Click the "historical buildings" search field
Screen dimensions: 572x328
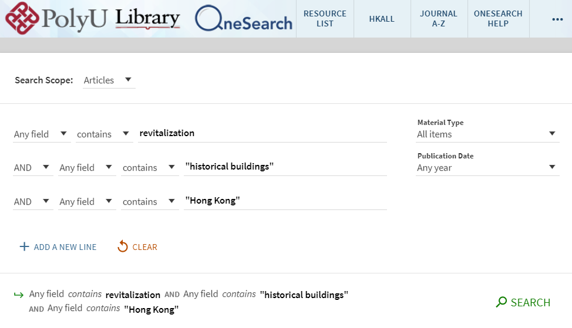point(285,167)
